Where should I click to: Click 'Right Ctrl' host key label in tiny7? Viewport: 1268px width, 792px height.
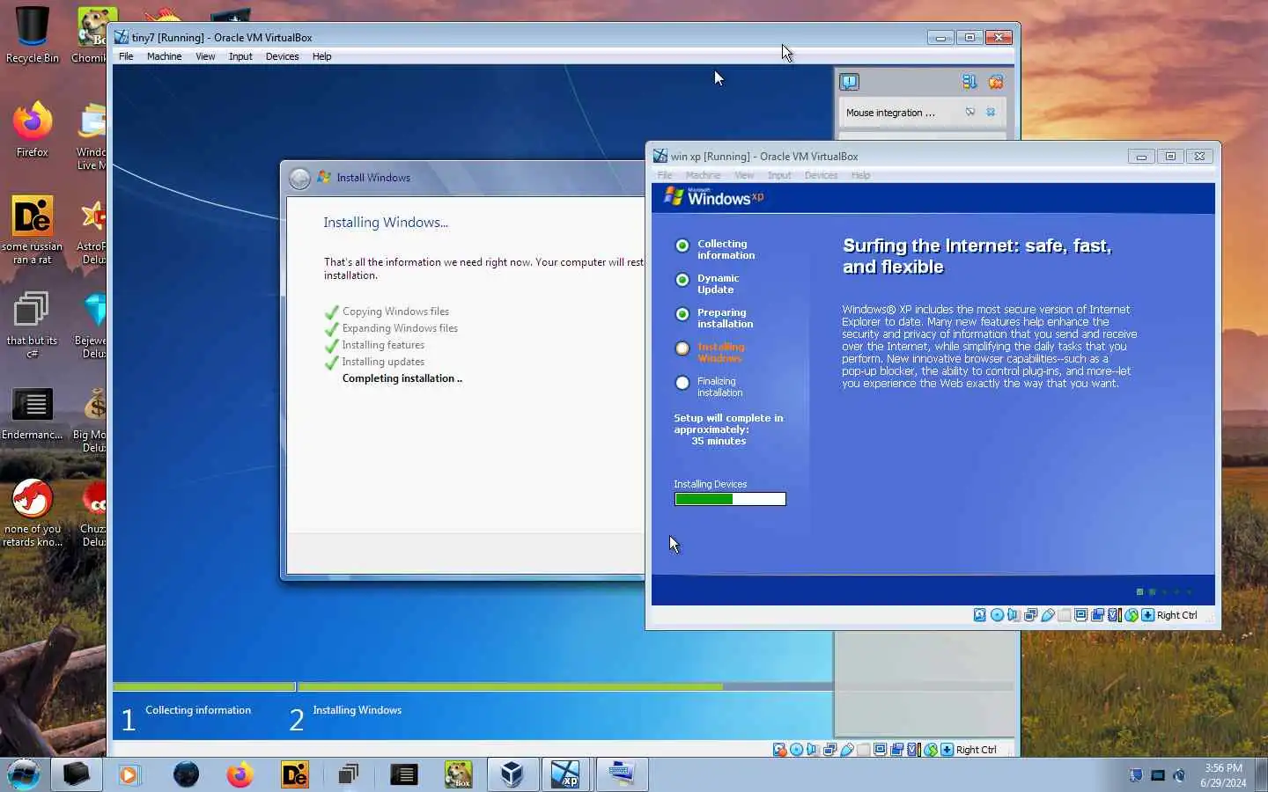976,750
